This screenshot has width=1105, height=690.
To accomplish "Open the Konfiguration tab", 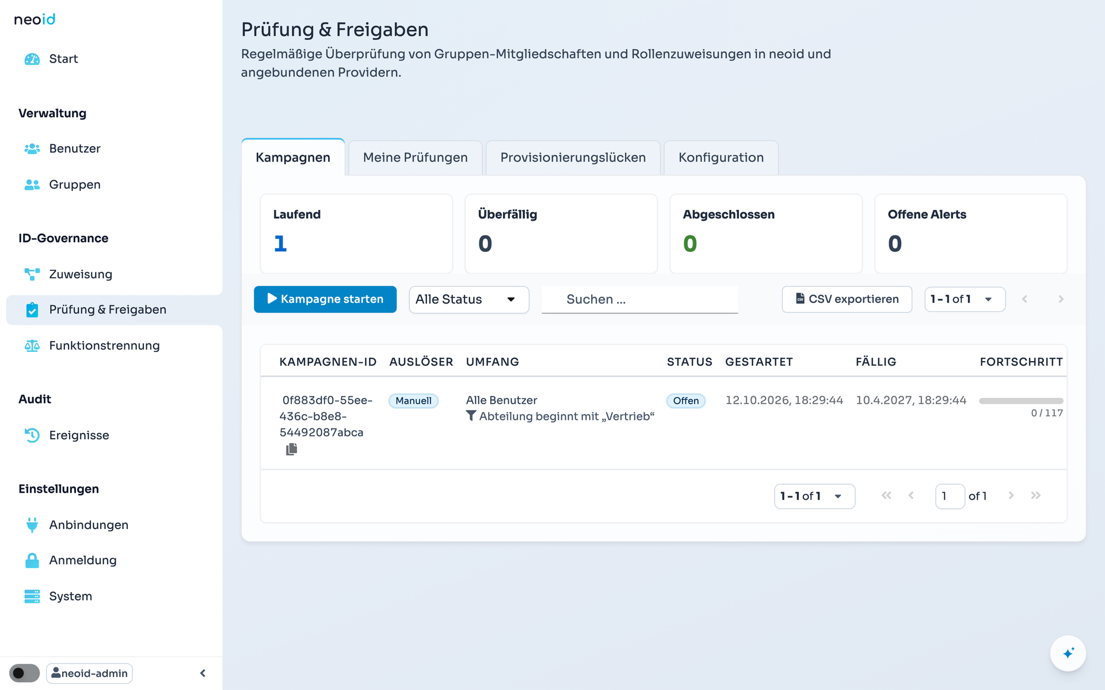I will tap(721, 158).
